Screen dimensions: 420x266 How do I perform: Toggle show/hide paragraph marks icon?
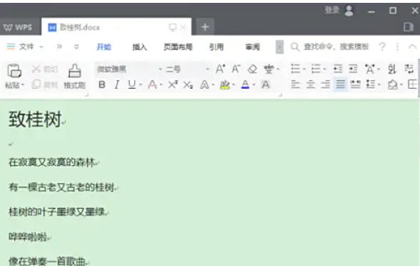tap(409, 69)
